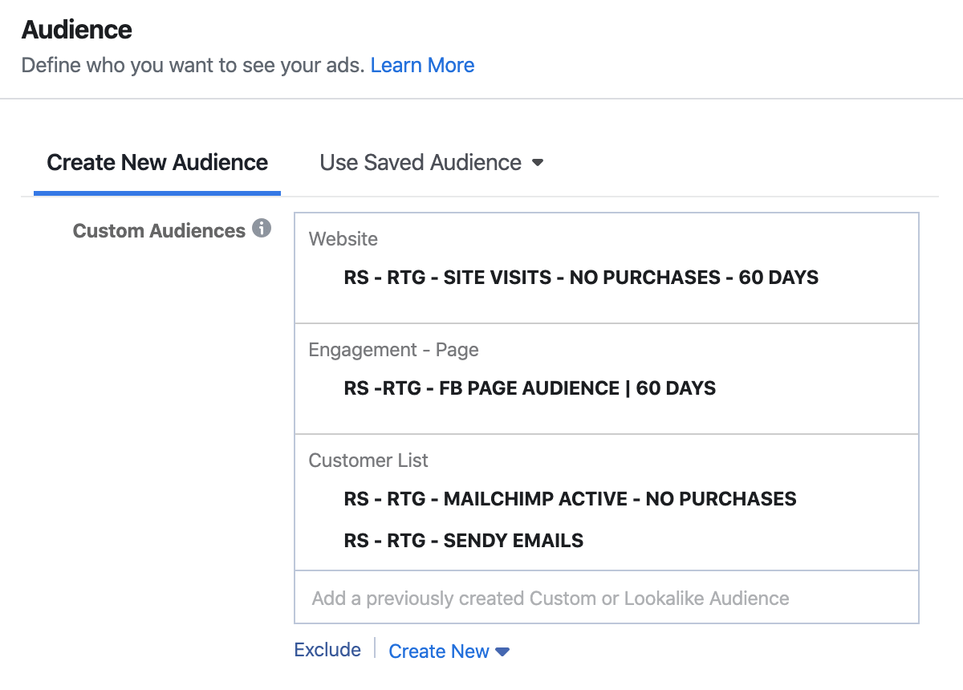963x690 pixels.
Task: Switch to the Create New Audience tab
Action: (x=157, y=163)
